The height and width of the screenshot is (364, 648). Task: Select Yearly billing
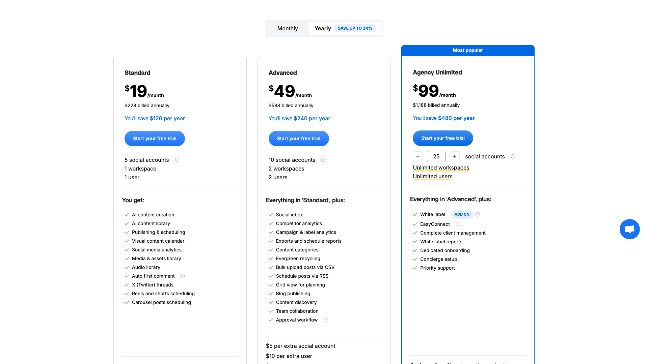(323, 28)
